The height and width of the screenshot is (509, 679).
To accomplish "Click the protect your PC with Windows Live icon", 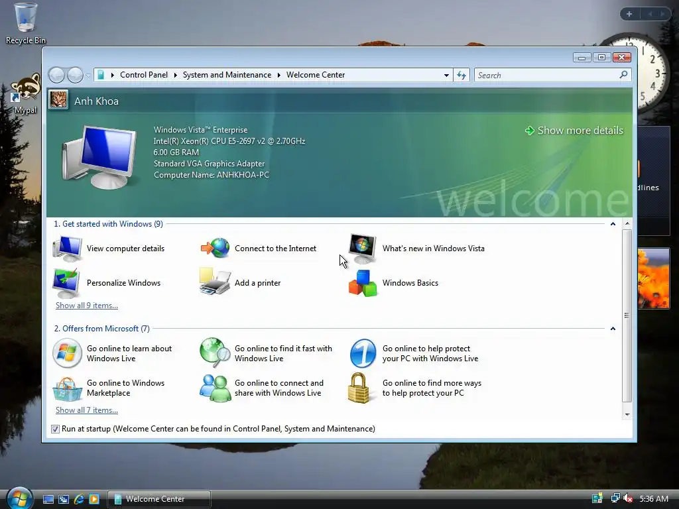I will pos(363,353).
